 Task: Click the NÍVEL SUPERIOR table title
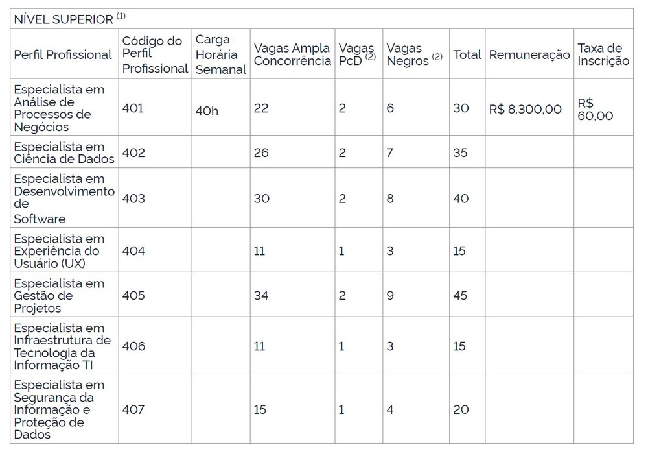[x=69, y=19]
